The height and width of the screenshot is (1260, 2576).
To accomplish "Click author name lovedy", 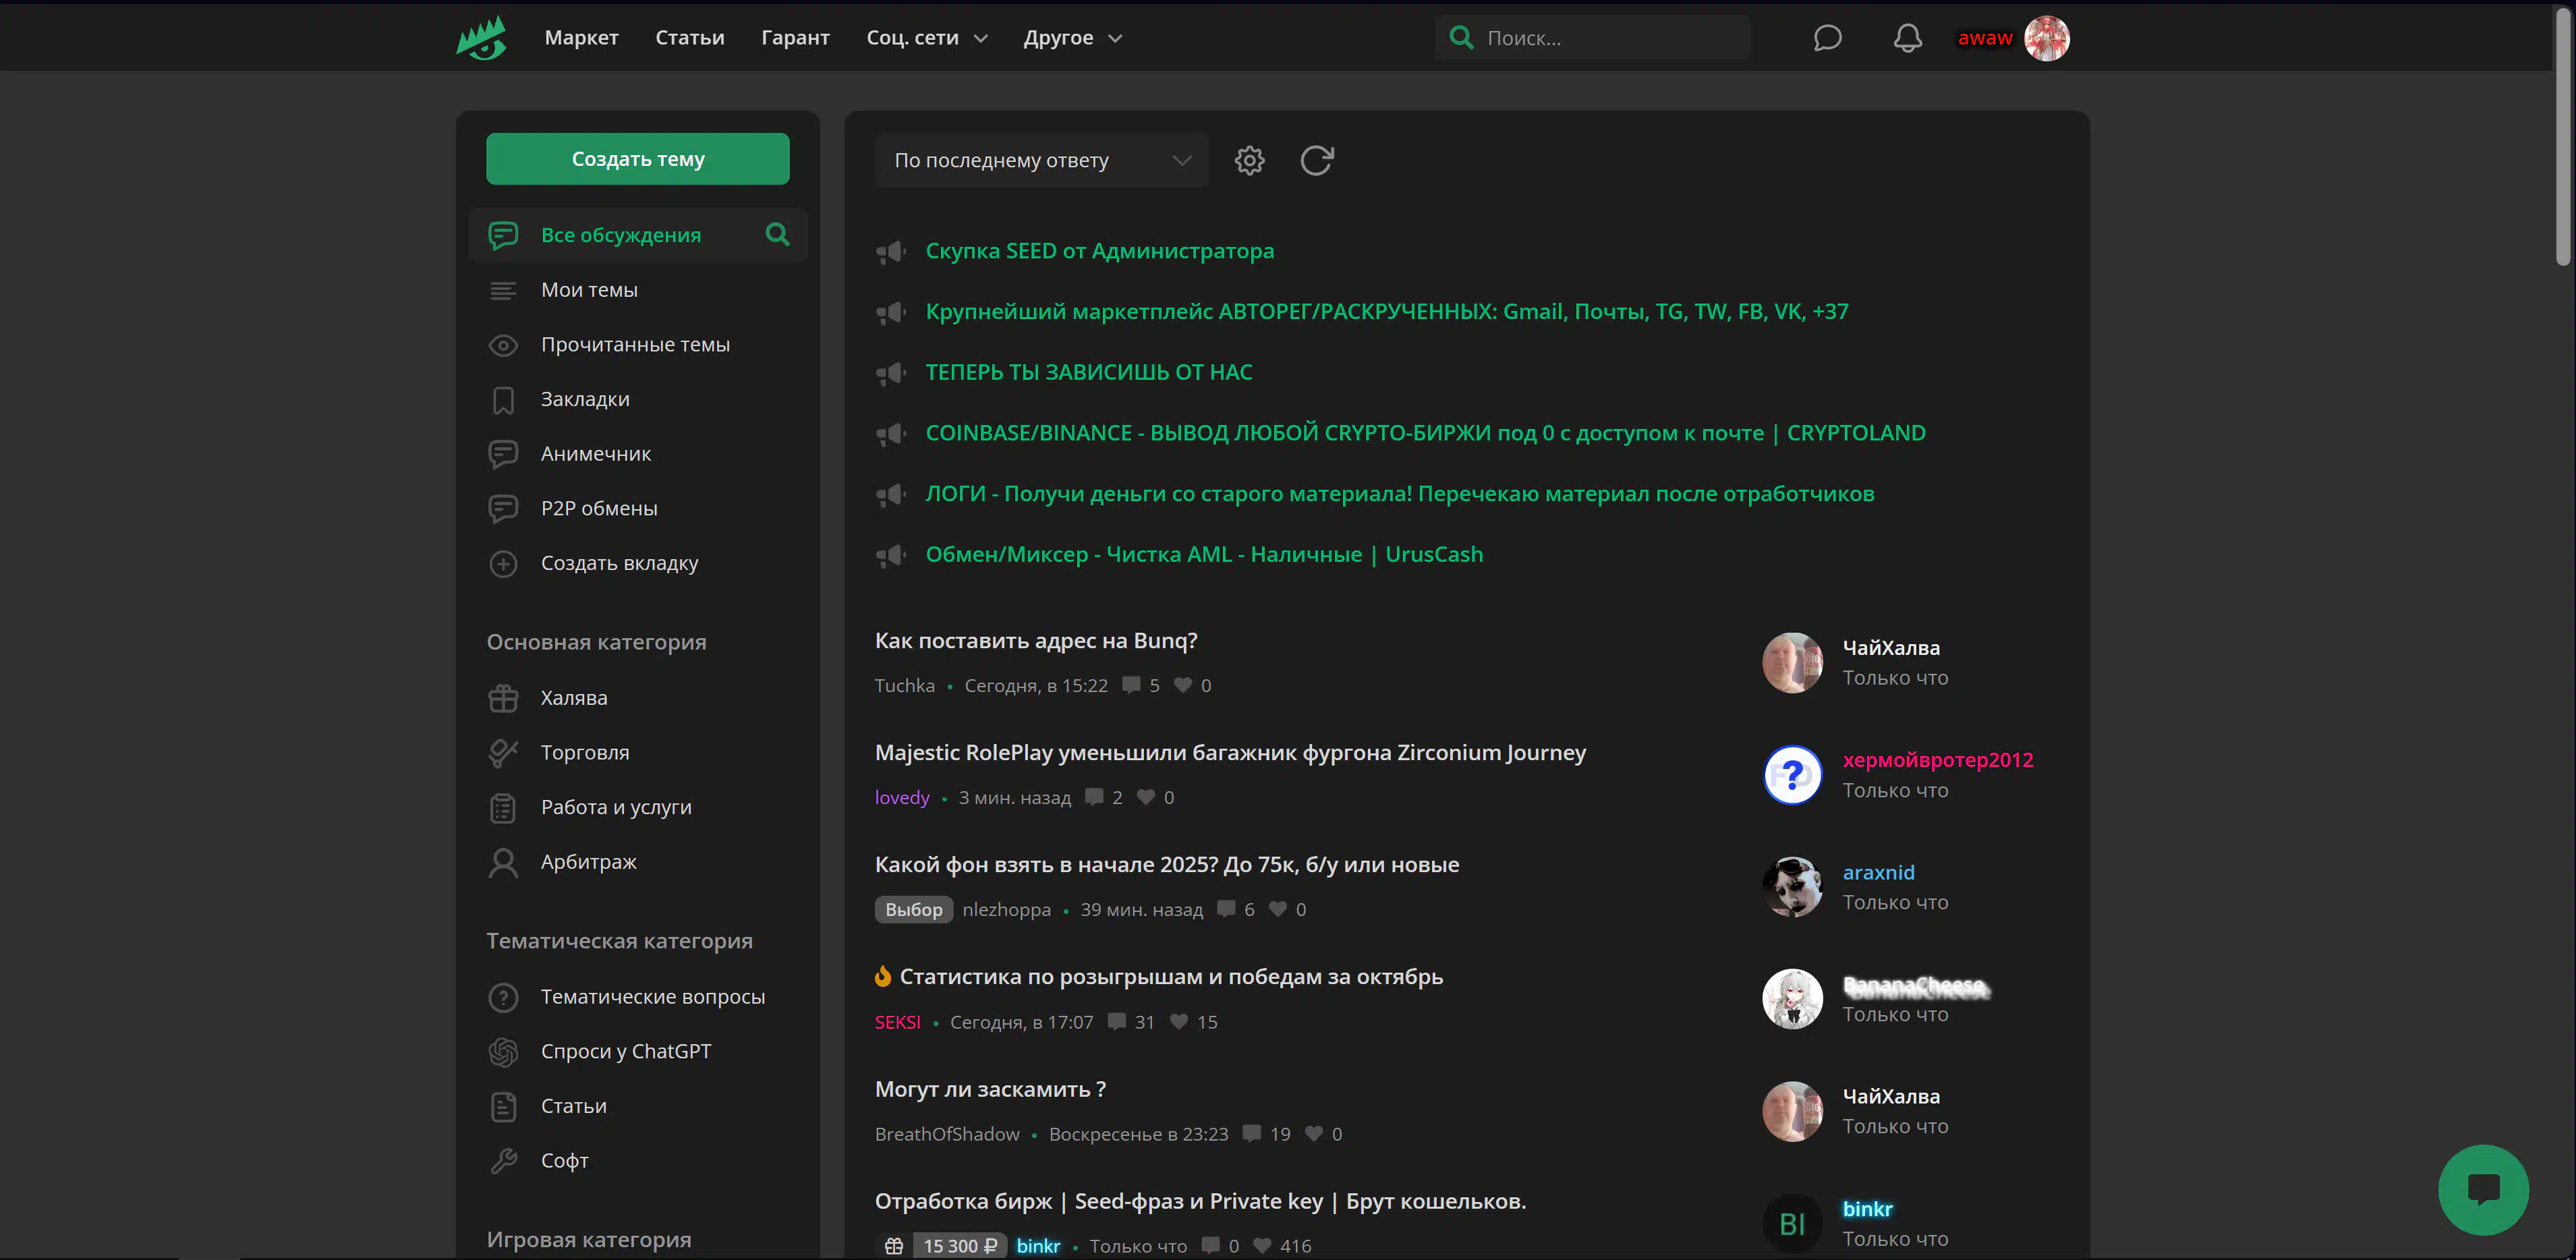I will pyautogui.click(x=901, y=798).
